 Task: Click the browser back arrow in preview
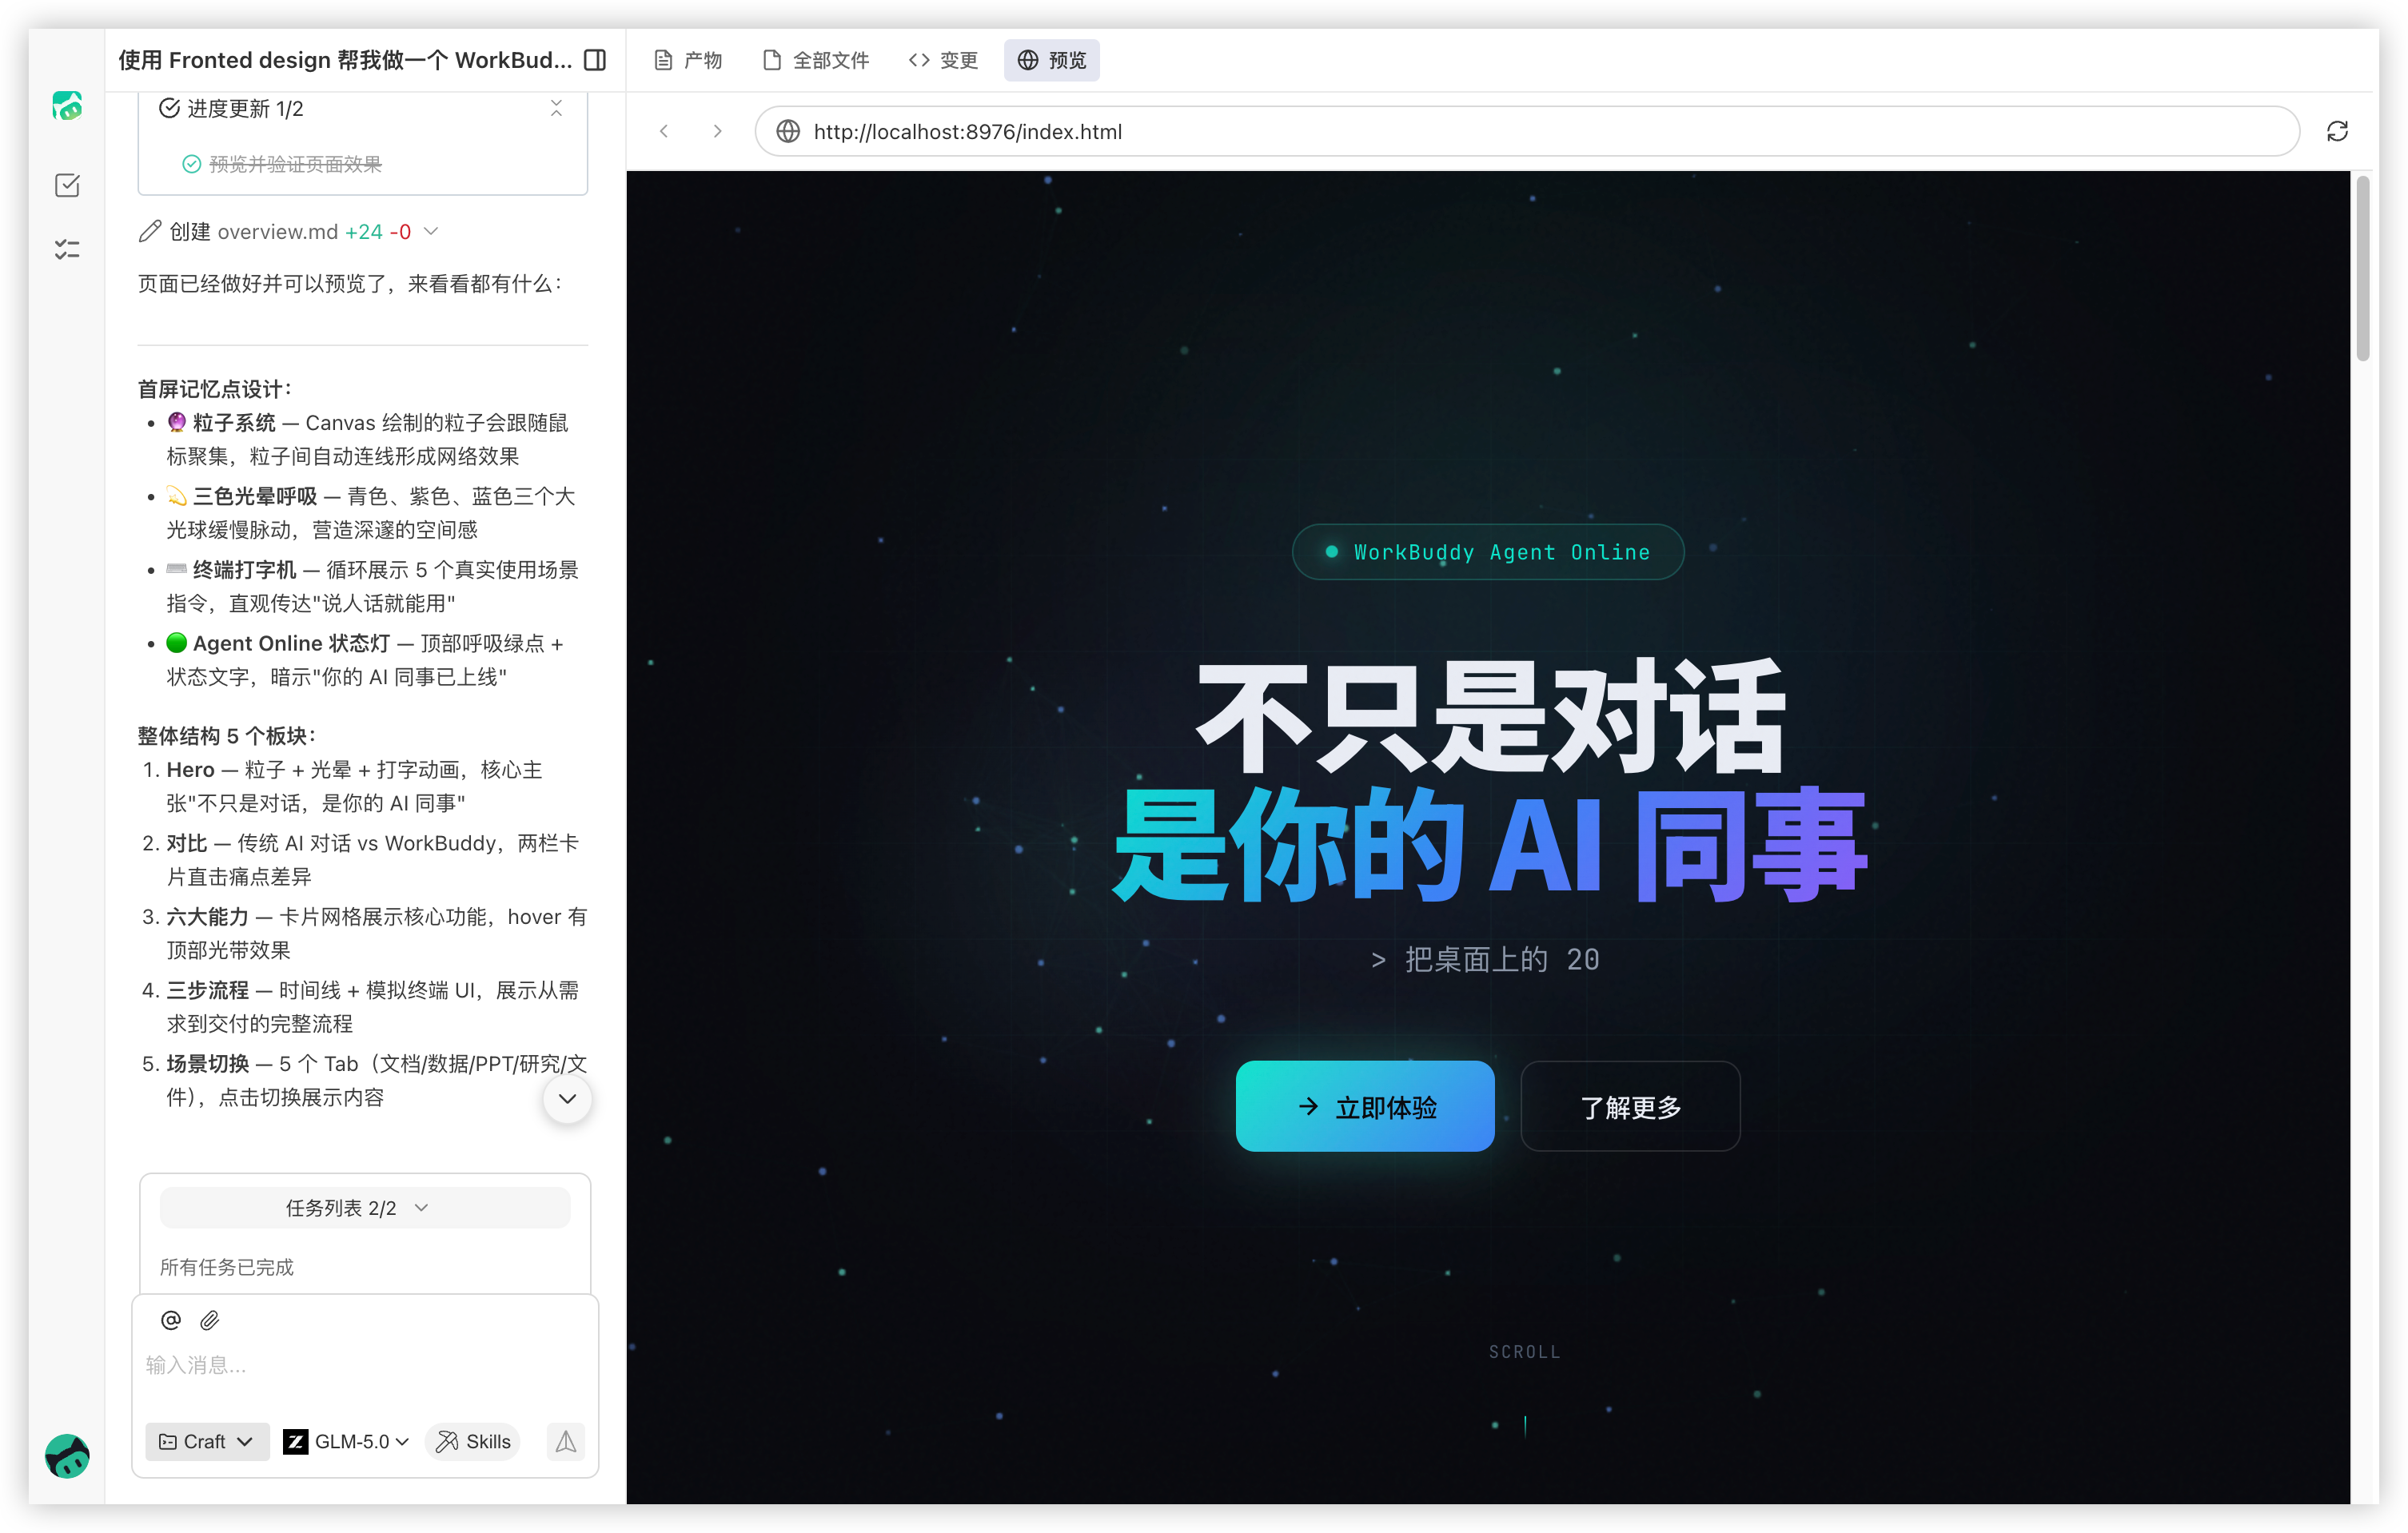664,131
